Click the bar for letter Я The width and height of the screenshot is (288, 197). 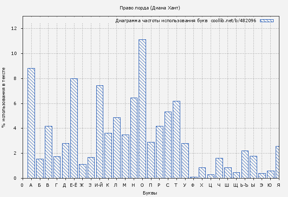point(277,162)
